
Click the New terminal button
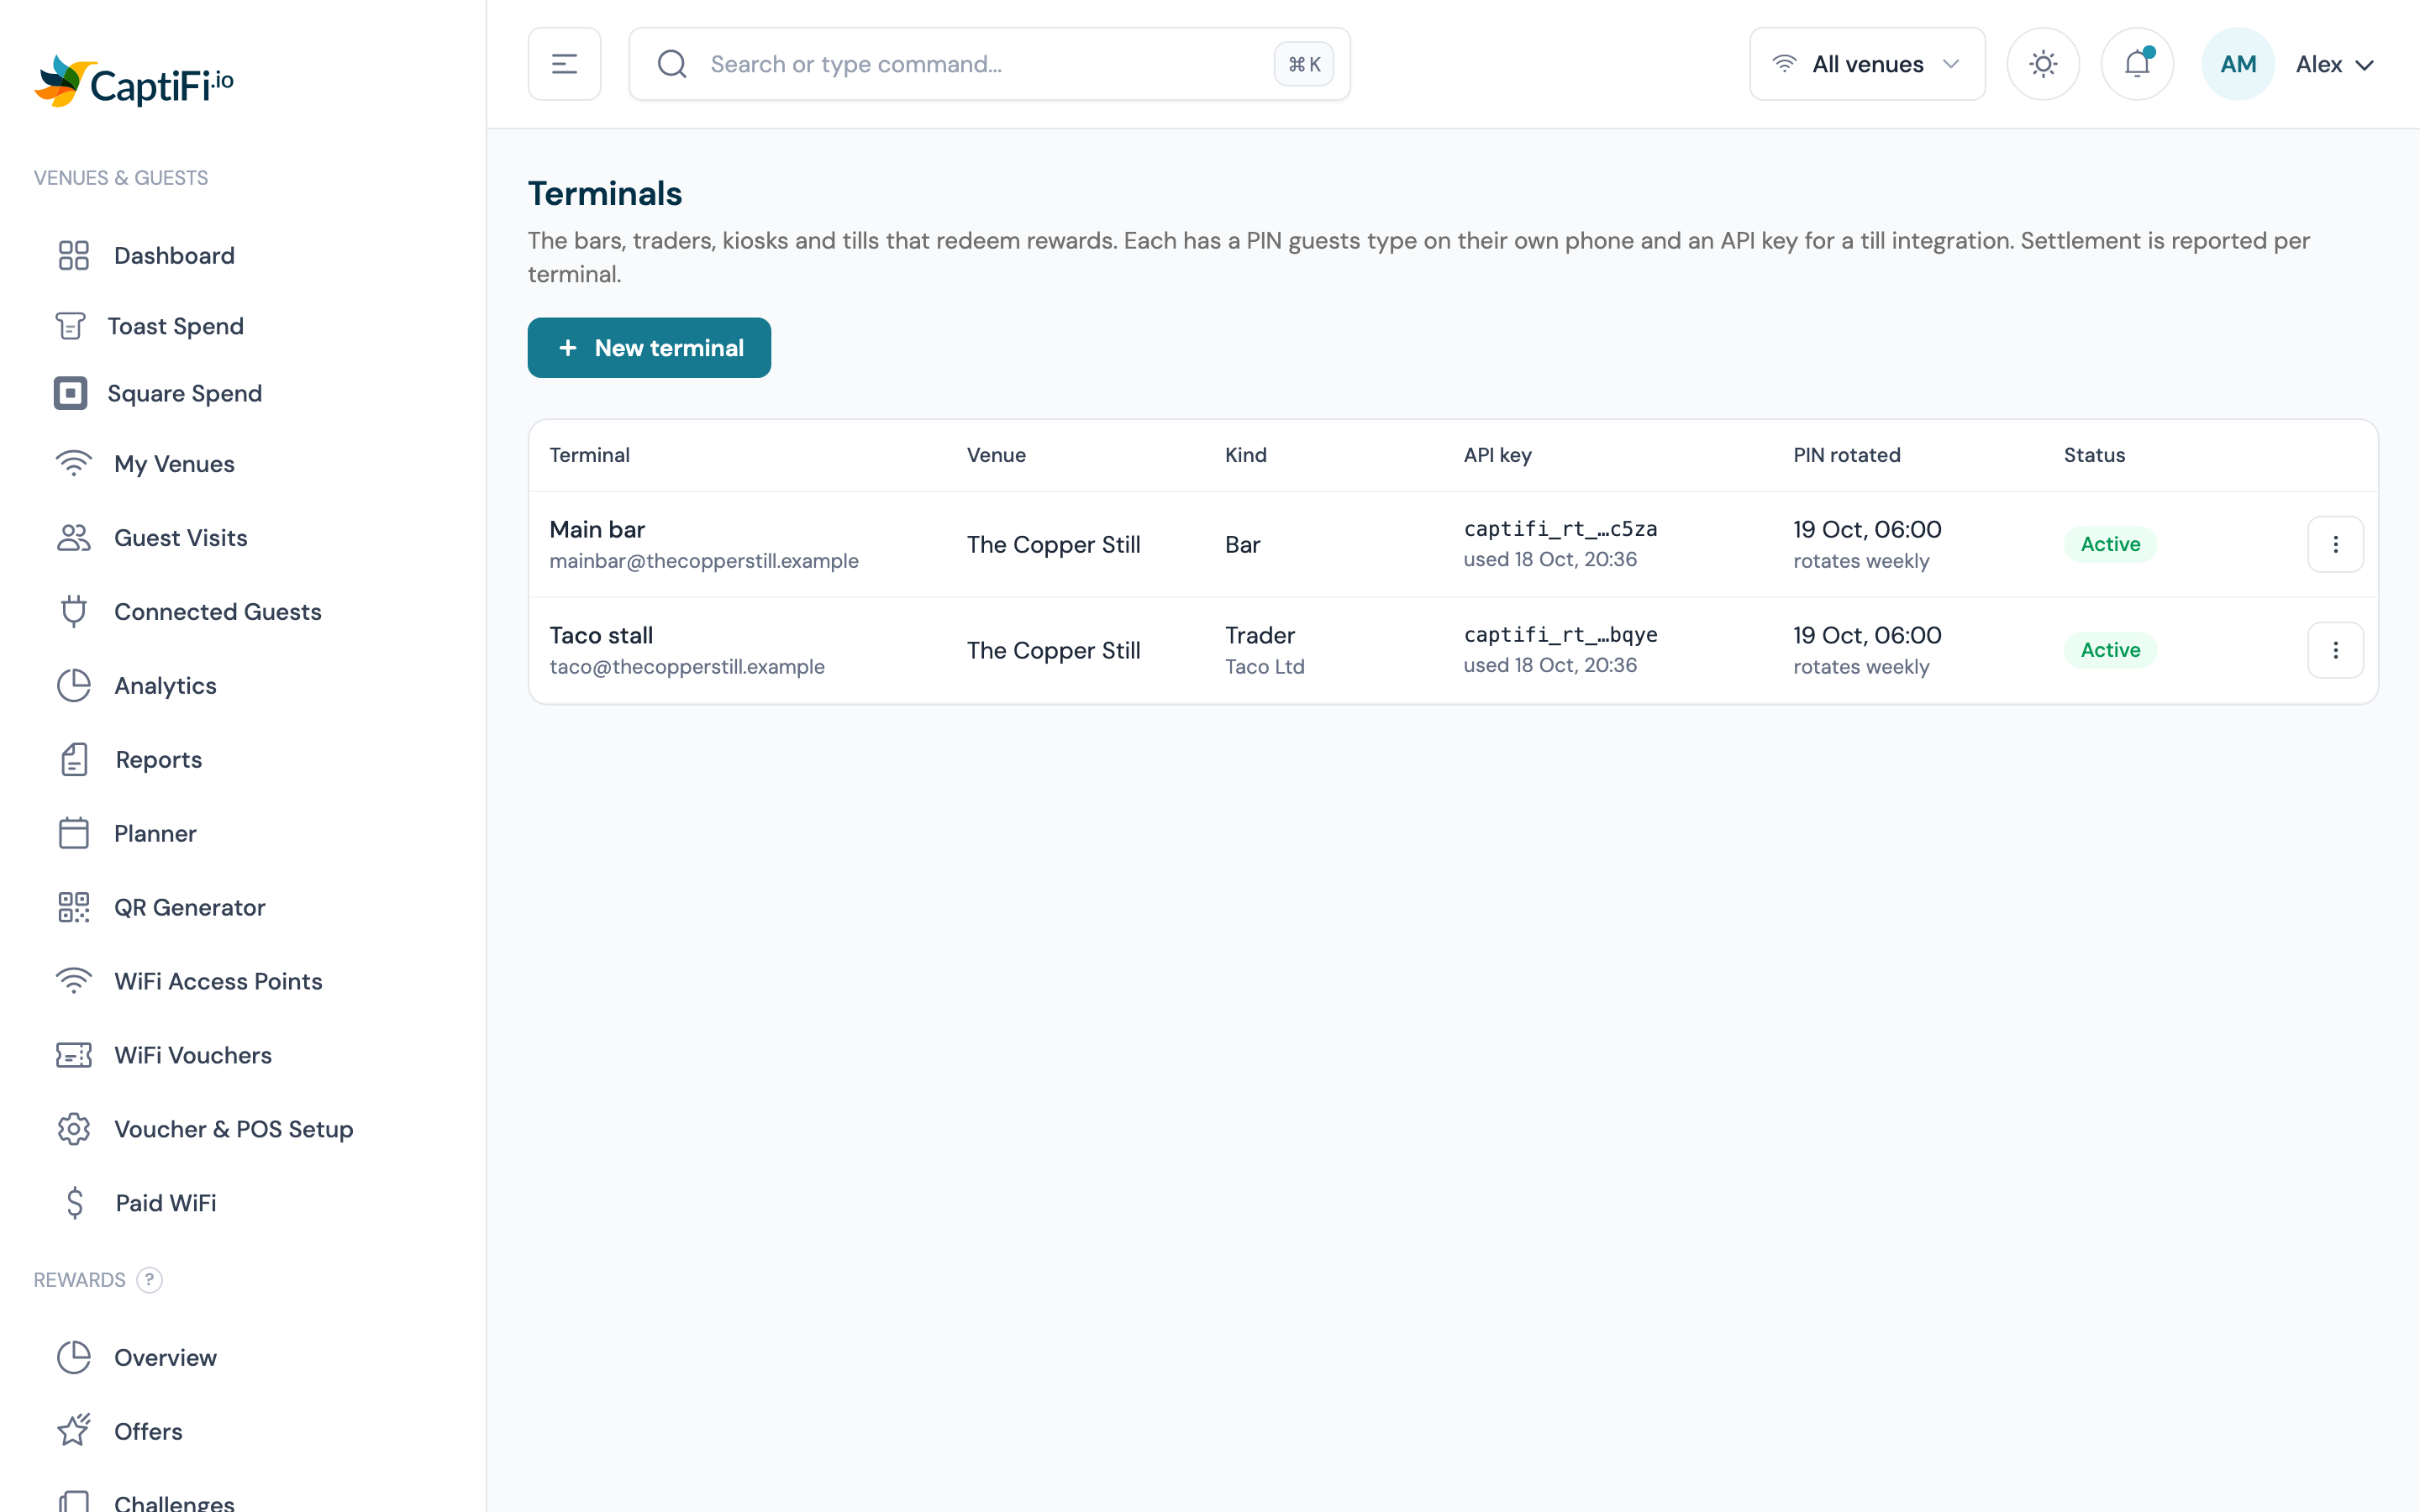pyautogui.click(x=649, y=348)
